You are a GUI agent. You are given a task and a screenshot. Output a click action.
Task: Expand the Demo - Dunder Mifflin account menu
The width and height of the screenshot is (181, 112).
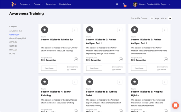155,4
